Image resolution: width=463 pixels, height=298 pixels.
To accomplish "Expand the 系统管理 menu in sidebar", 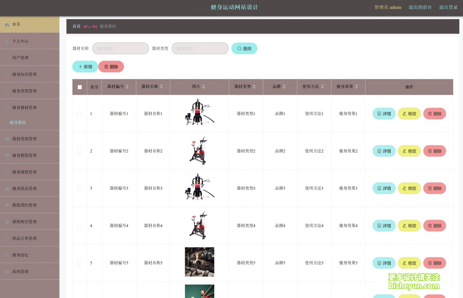I will click(x=29, y=272).
